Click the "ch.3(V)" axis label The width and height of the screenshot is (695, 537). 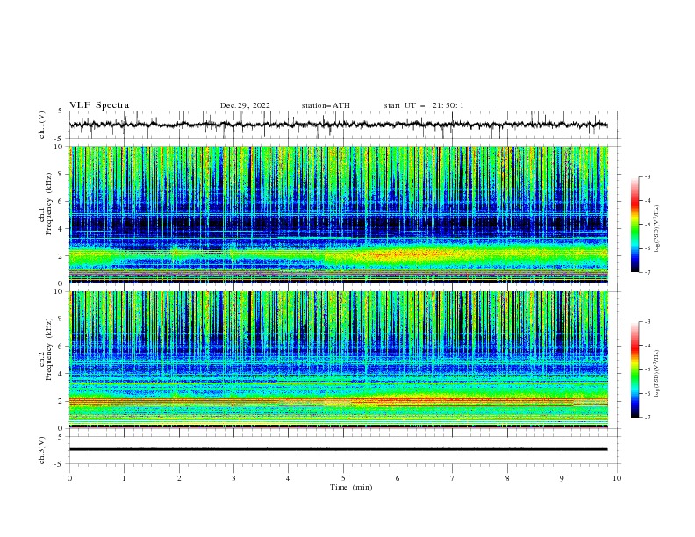pos(42,450)
